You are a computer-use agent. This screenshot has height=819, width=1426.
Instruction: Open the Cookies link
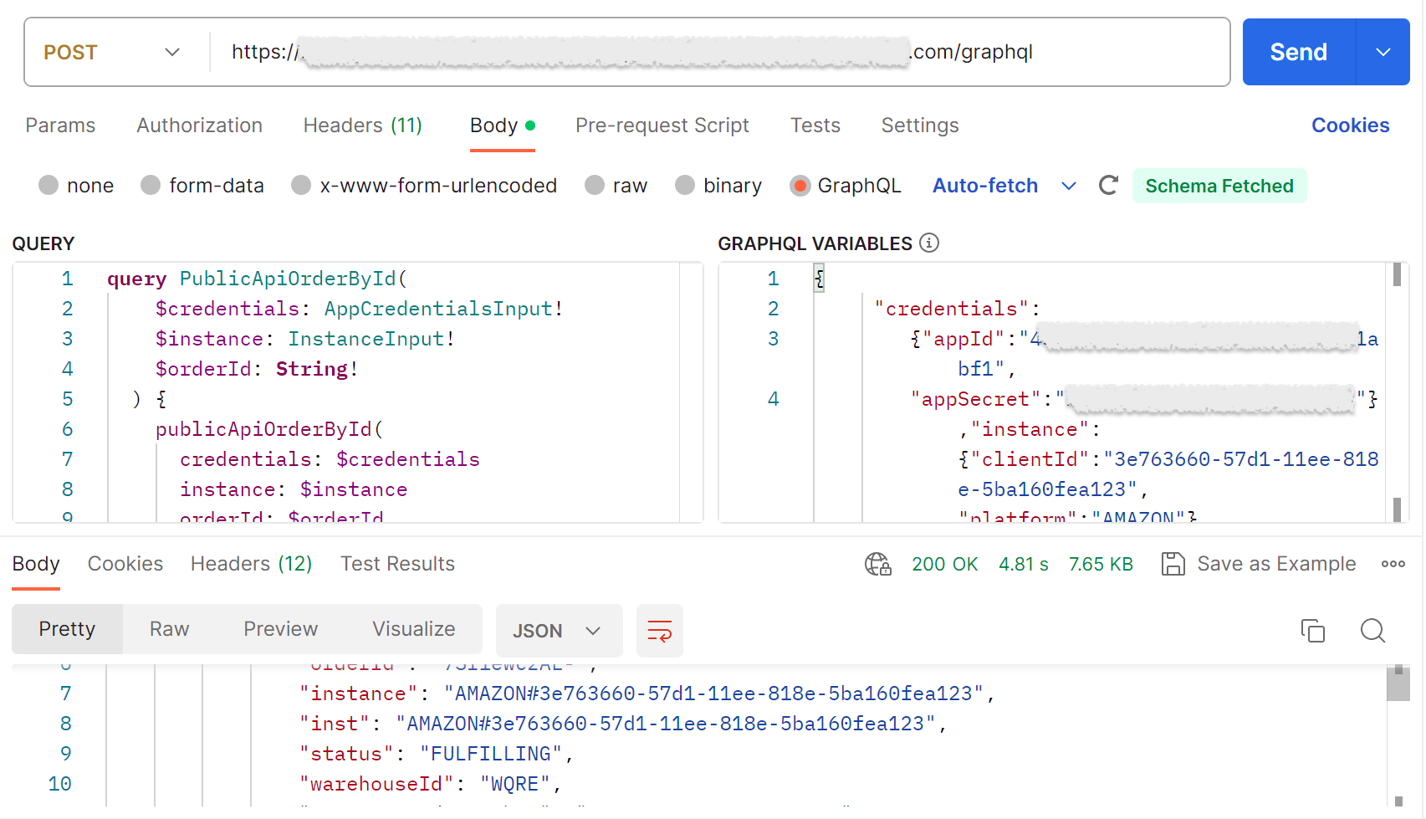1349,125
